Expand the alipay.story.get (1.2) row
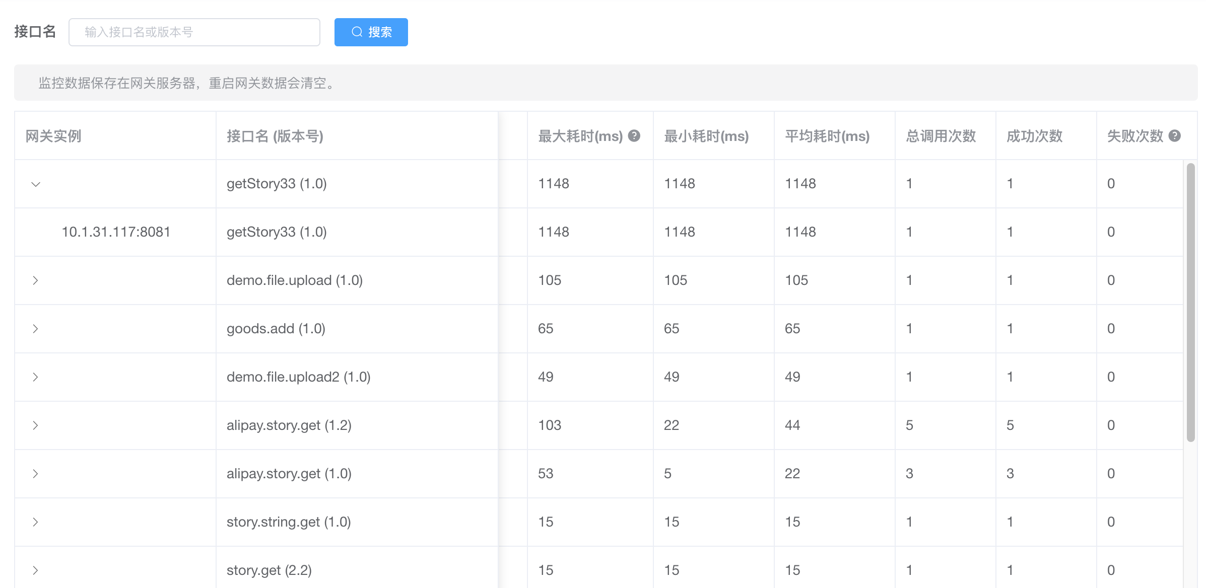 coord(36,425)
